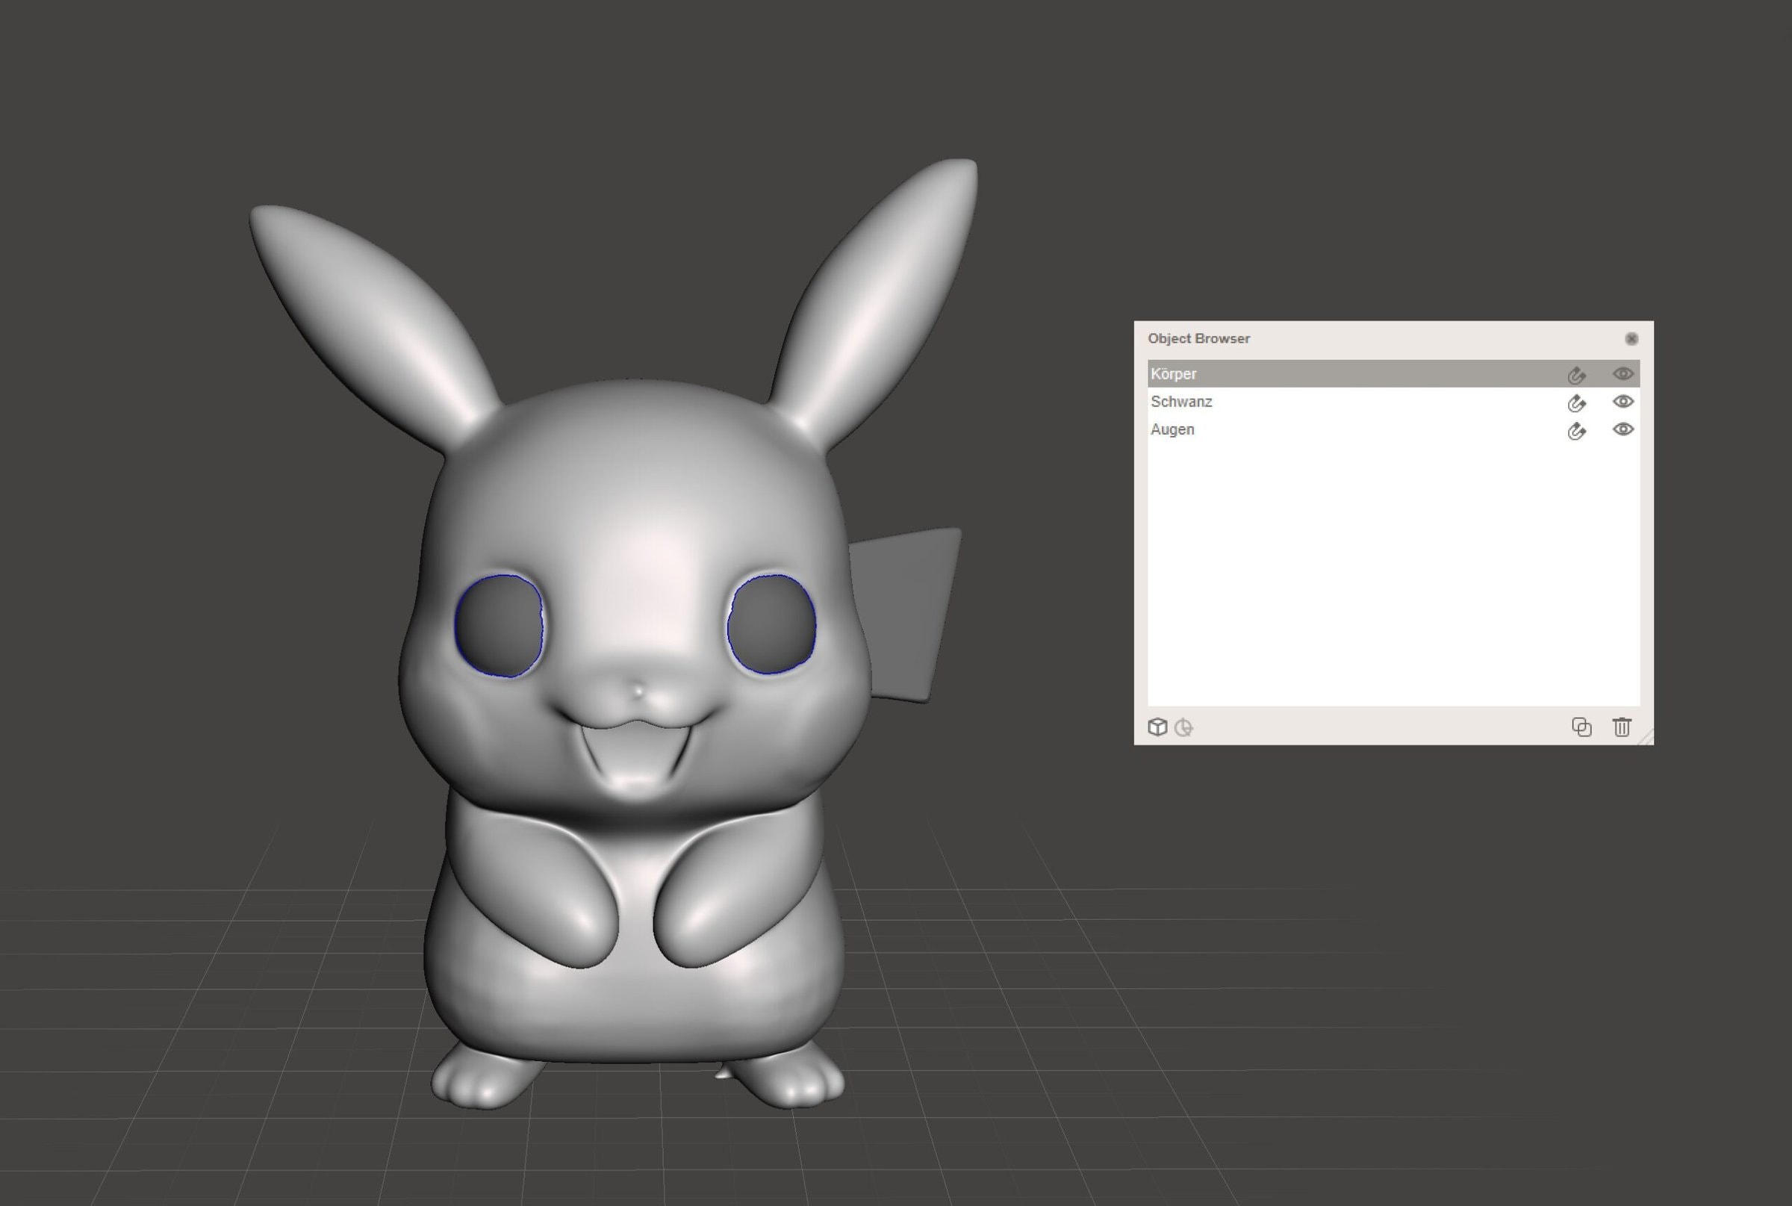Click the cube objects icon at panel bottom
This screenshot has width=1792, height=1206.
[1157, 727]
